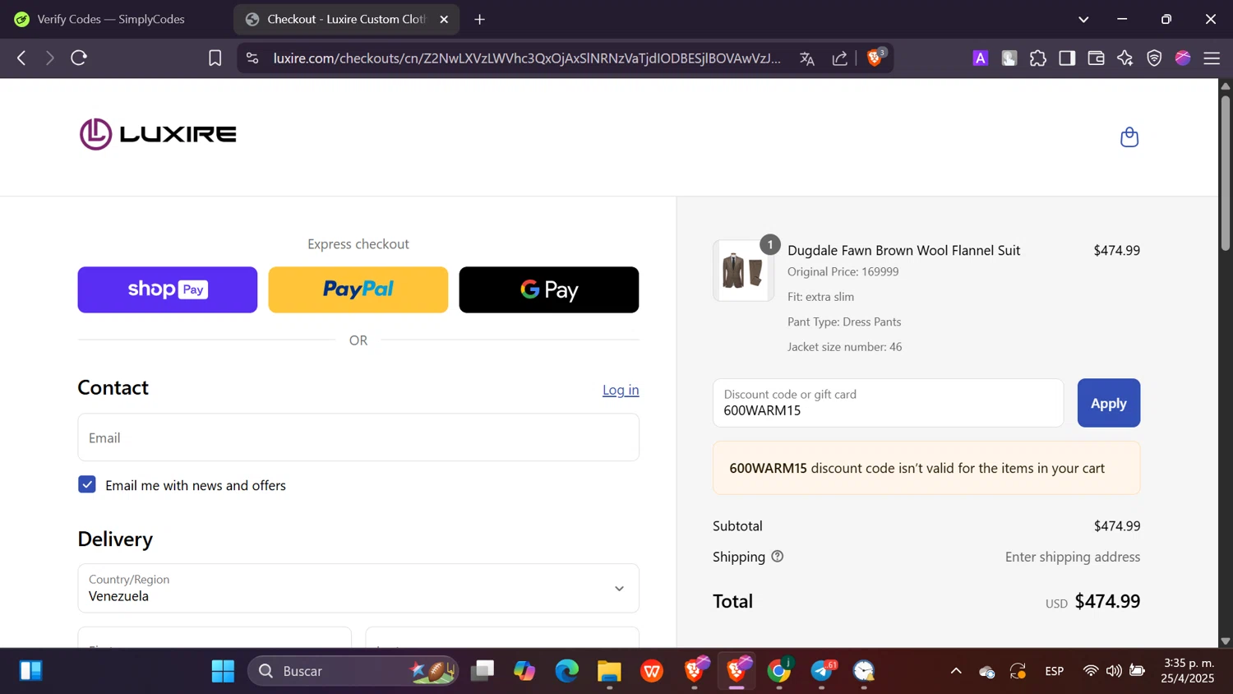Click the volume speaker icon
1233x694 pixels.
click(x=1114, y=671)
